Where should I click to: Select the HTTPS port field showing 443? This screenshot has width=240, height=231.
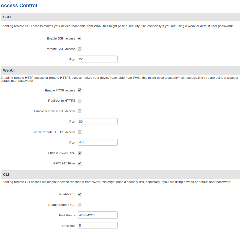coord(97,142)
